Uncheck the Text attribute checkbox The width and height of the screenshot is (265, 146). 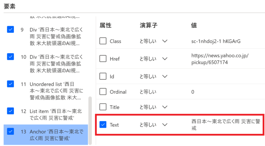pos(103,125)
